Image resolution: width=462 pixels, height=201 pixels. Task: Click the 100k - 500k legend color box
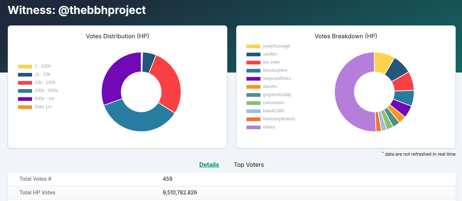pyautogui.click(x=25, y=91)
